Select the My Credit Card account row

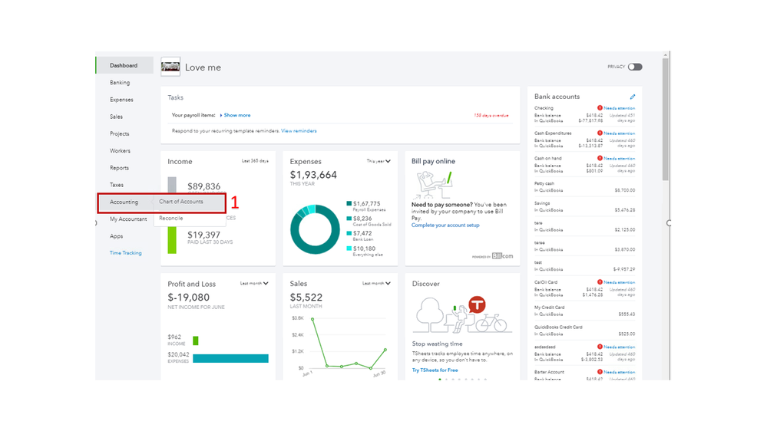584,311
